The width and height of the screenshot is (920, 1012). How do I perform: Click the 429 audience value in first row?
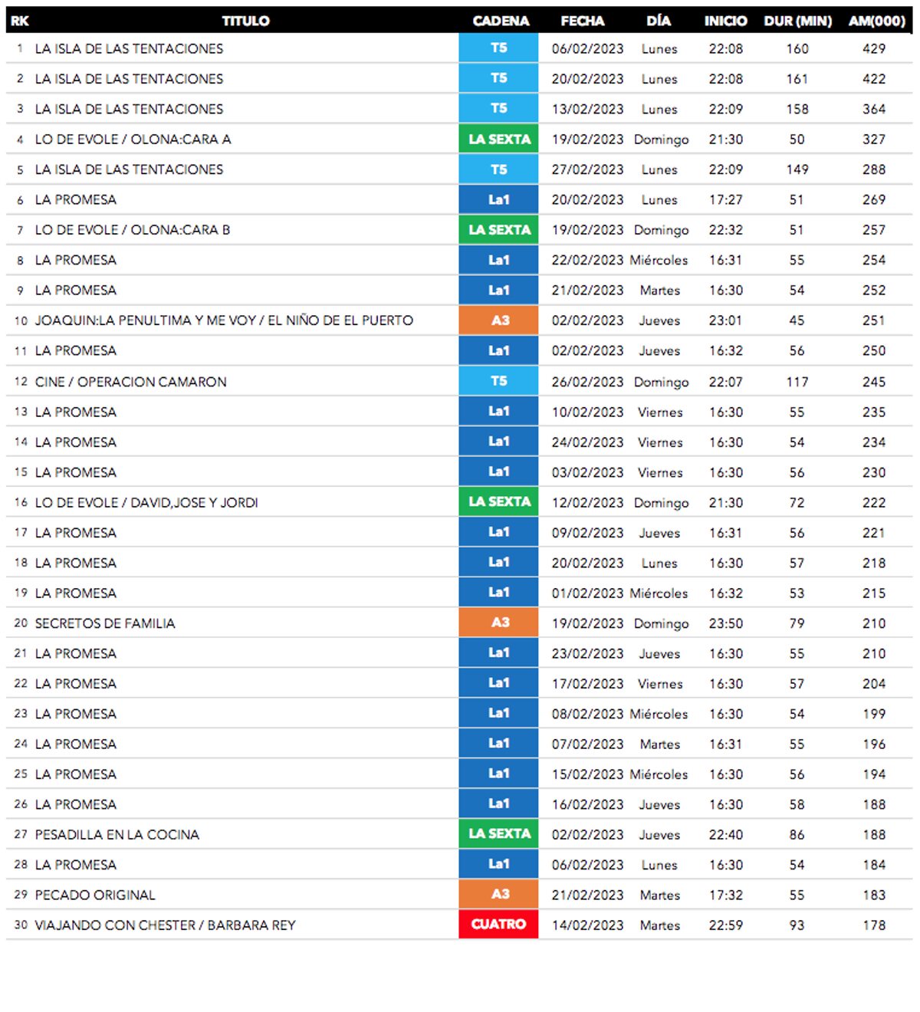874,48
